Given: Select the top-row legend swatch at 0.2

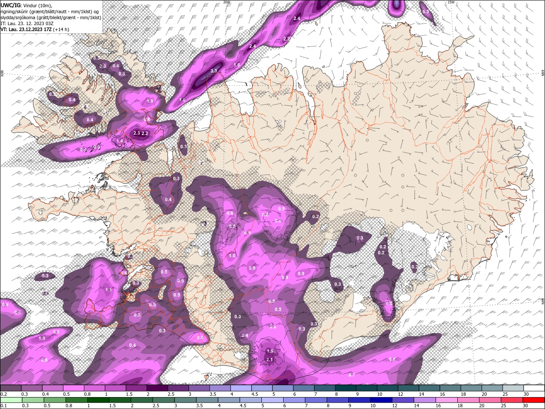Looking at the screenshot, I should click(x=11, y=388).
